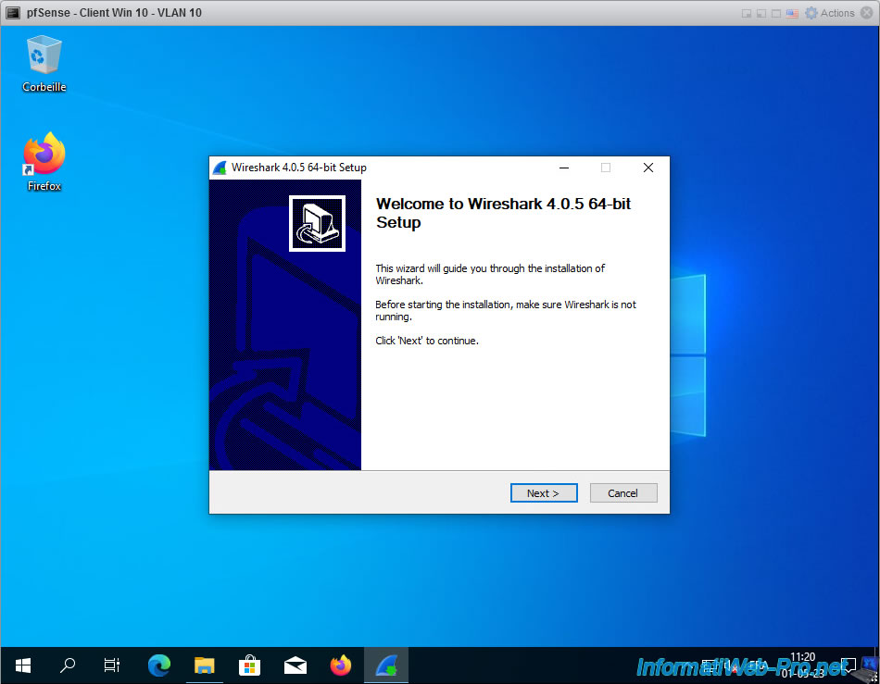Open Task View from the taskbar
This screenshot has width=880, height=684.
pyautogui.click(x=112, y=665)
